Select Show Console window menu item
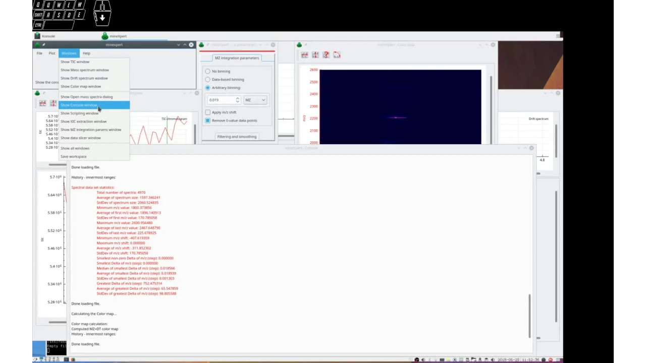646x363 pixels. (x=94, y=105)
